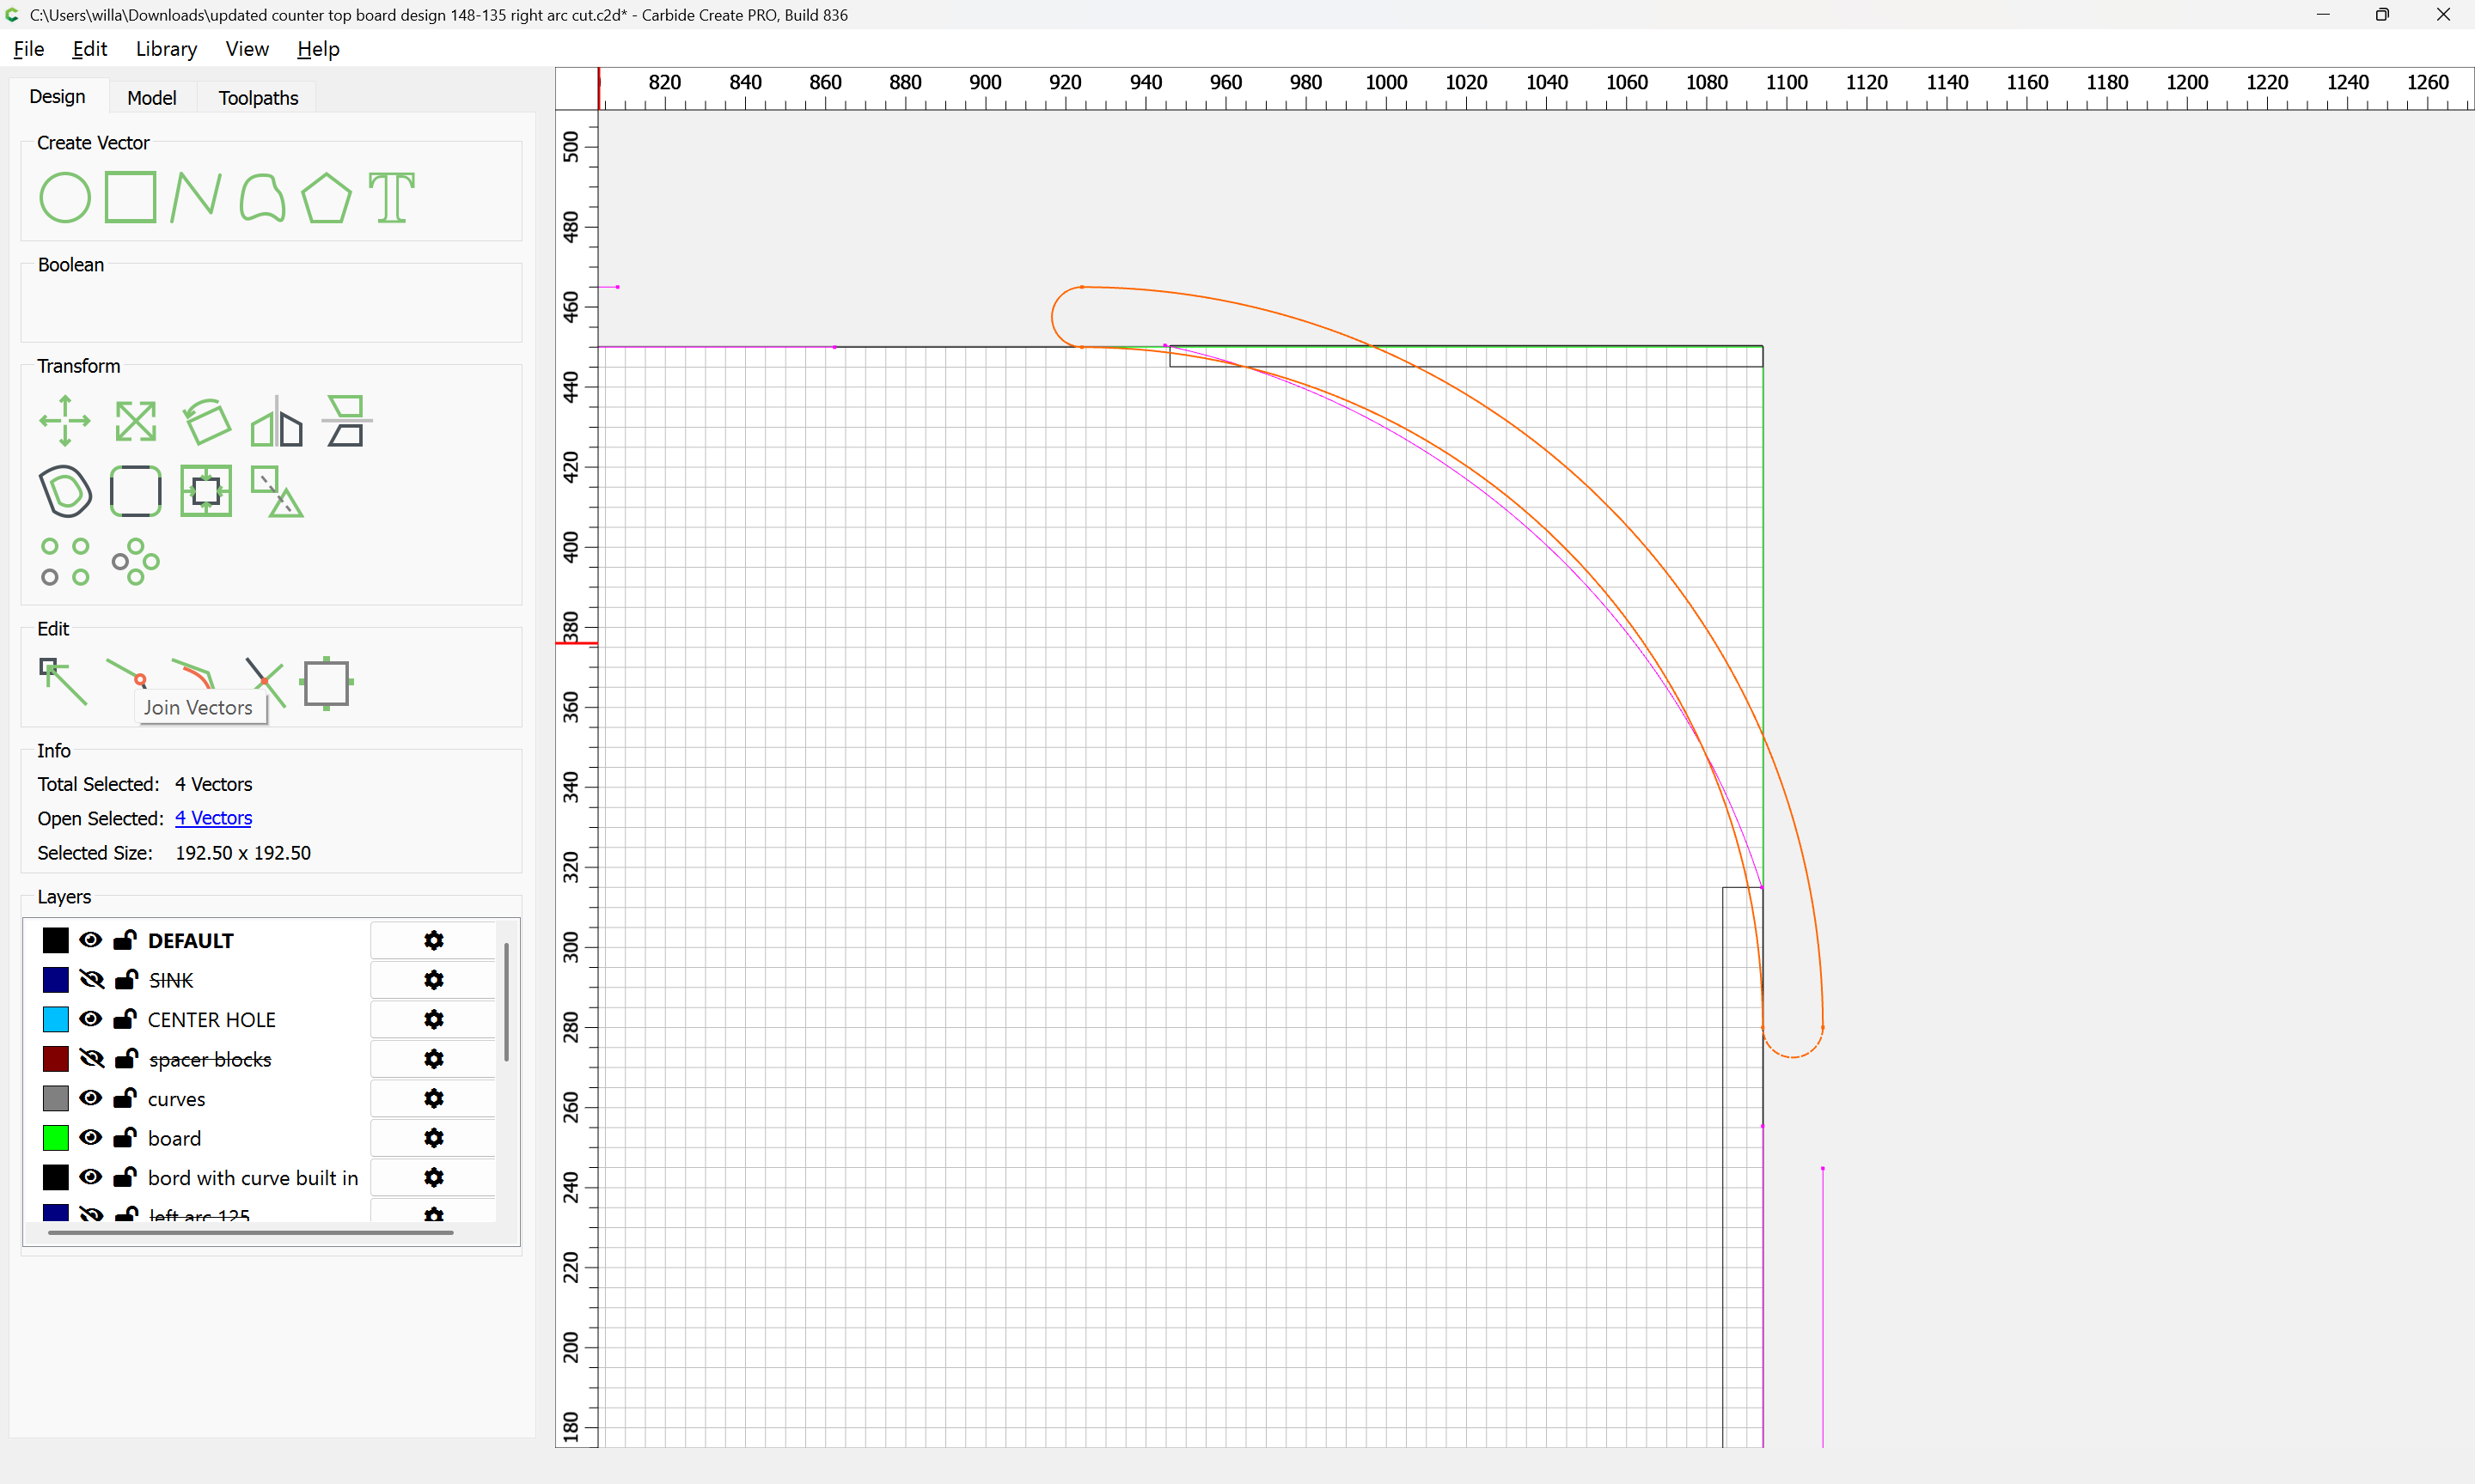
Task: Click the spacer blocks layer color swatch
Action: click(56, 1059)
